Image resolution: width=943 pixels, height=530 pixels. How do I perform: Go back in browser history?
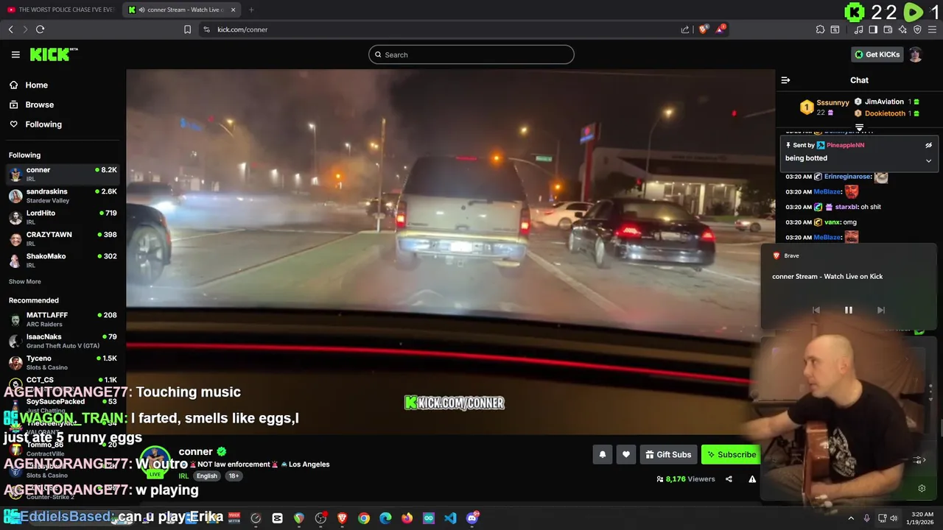tap(10, 29)
